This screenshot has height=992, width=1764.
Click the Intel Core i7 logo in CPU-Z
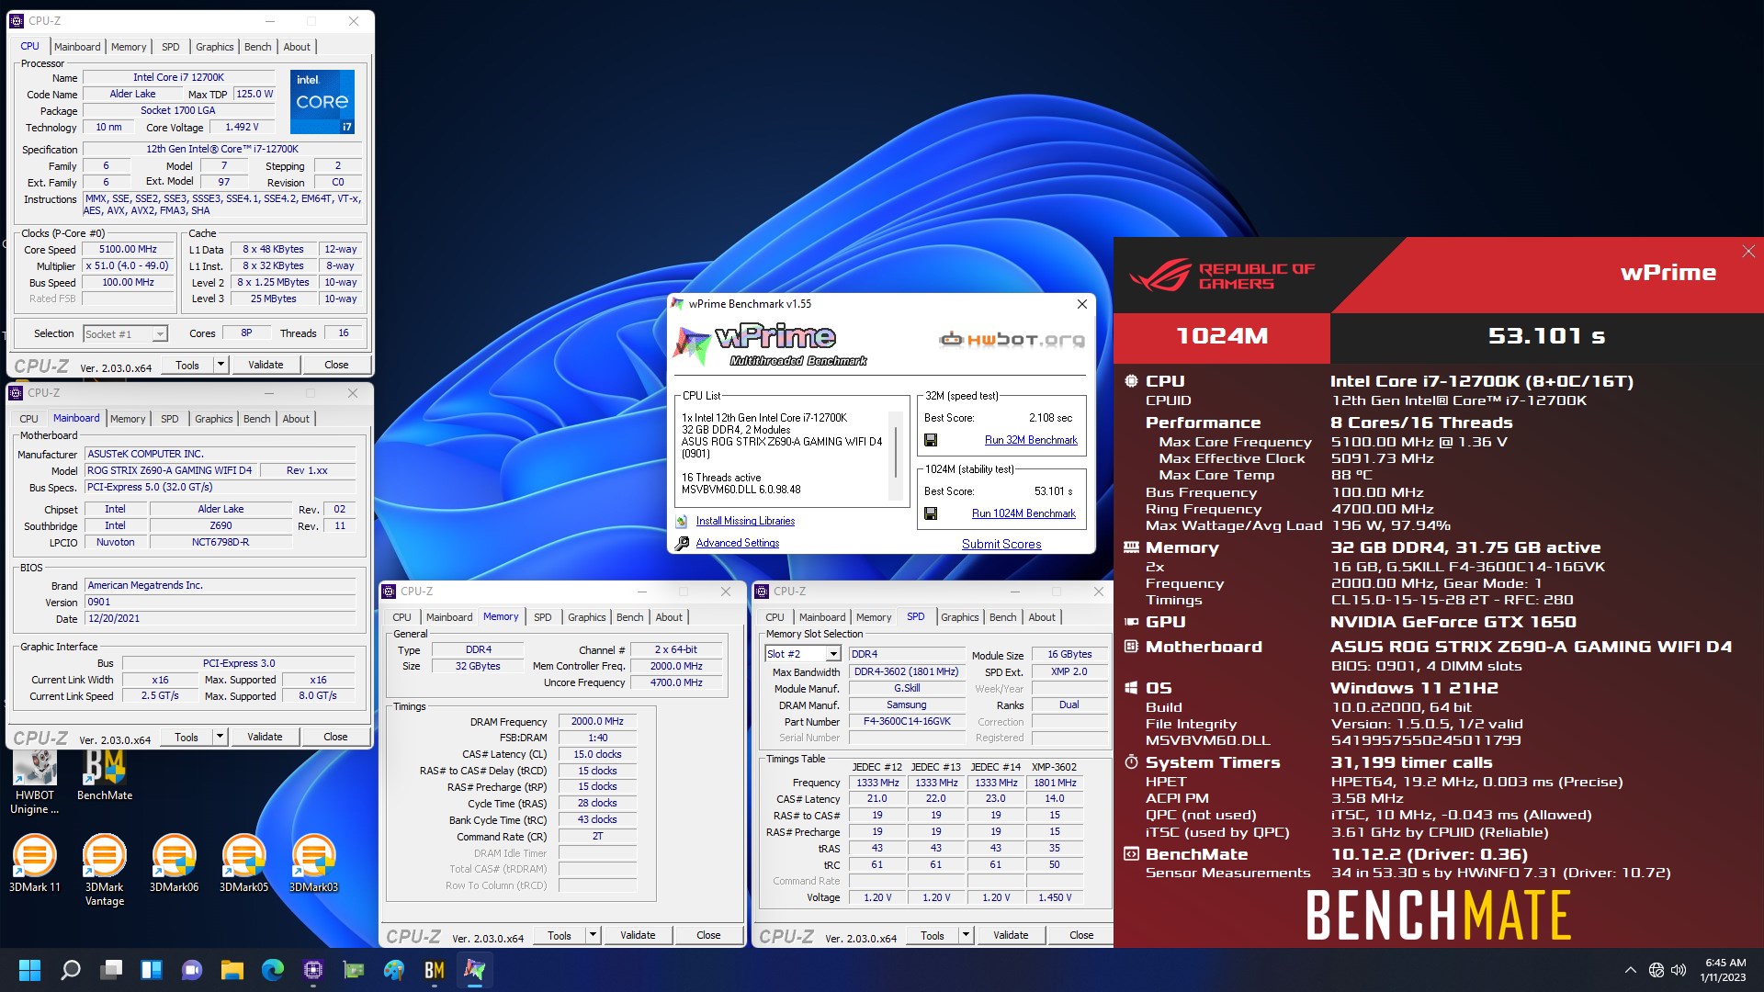pyautogui.click(x=322, y=102)
